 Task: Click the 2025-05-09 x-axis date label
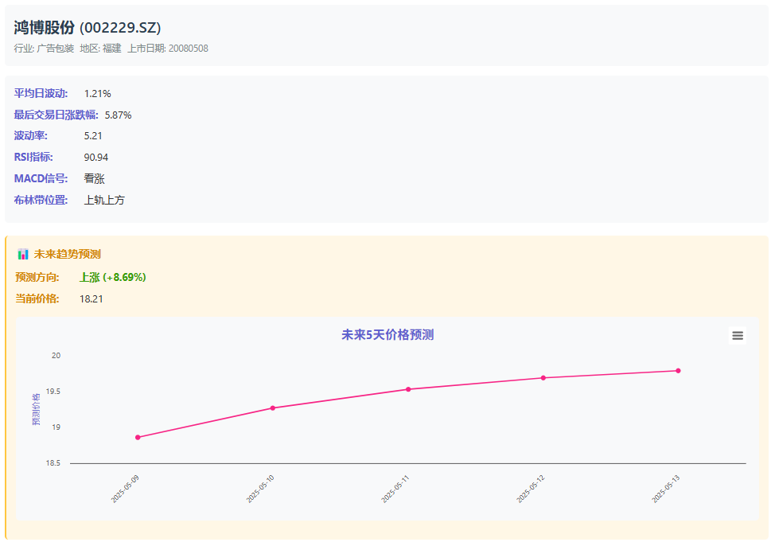[x=125, y=489]
